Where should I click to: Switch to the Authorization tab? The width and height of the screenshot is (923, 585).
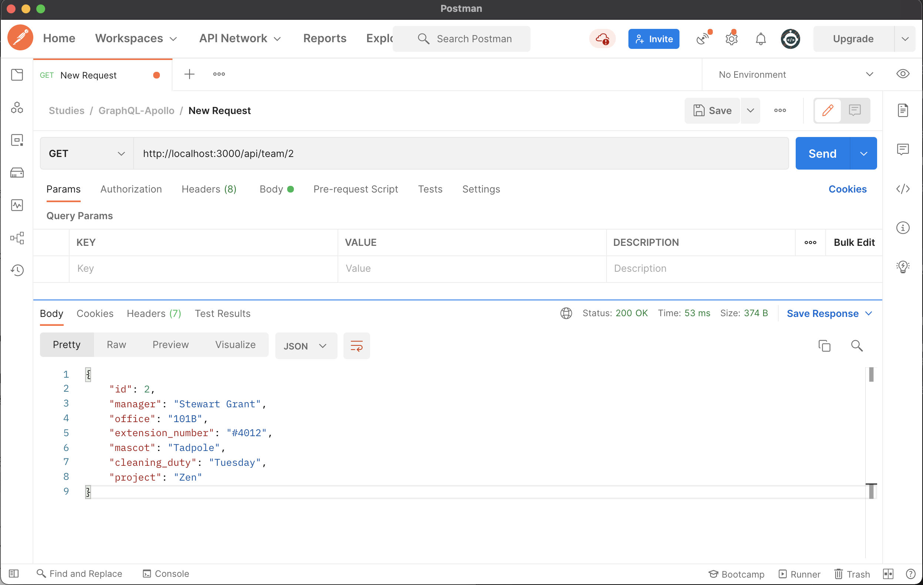coord(131,189)
